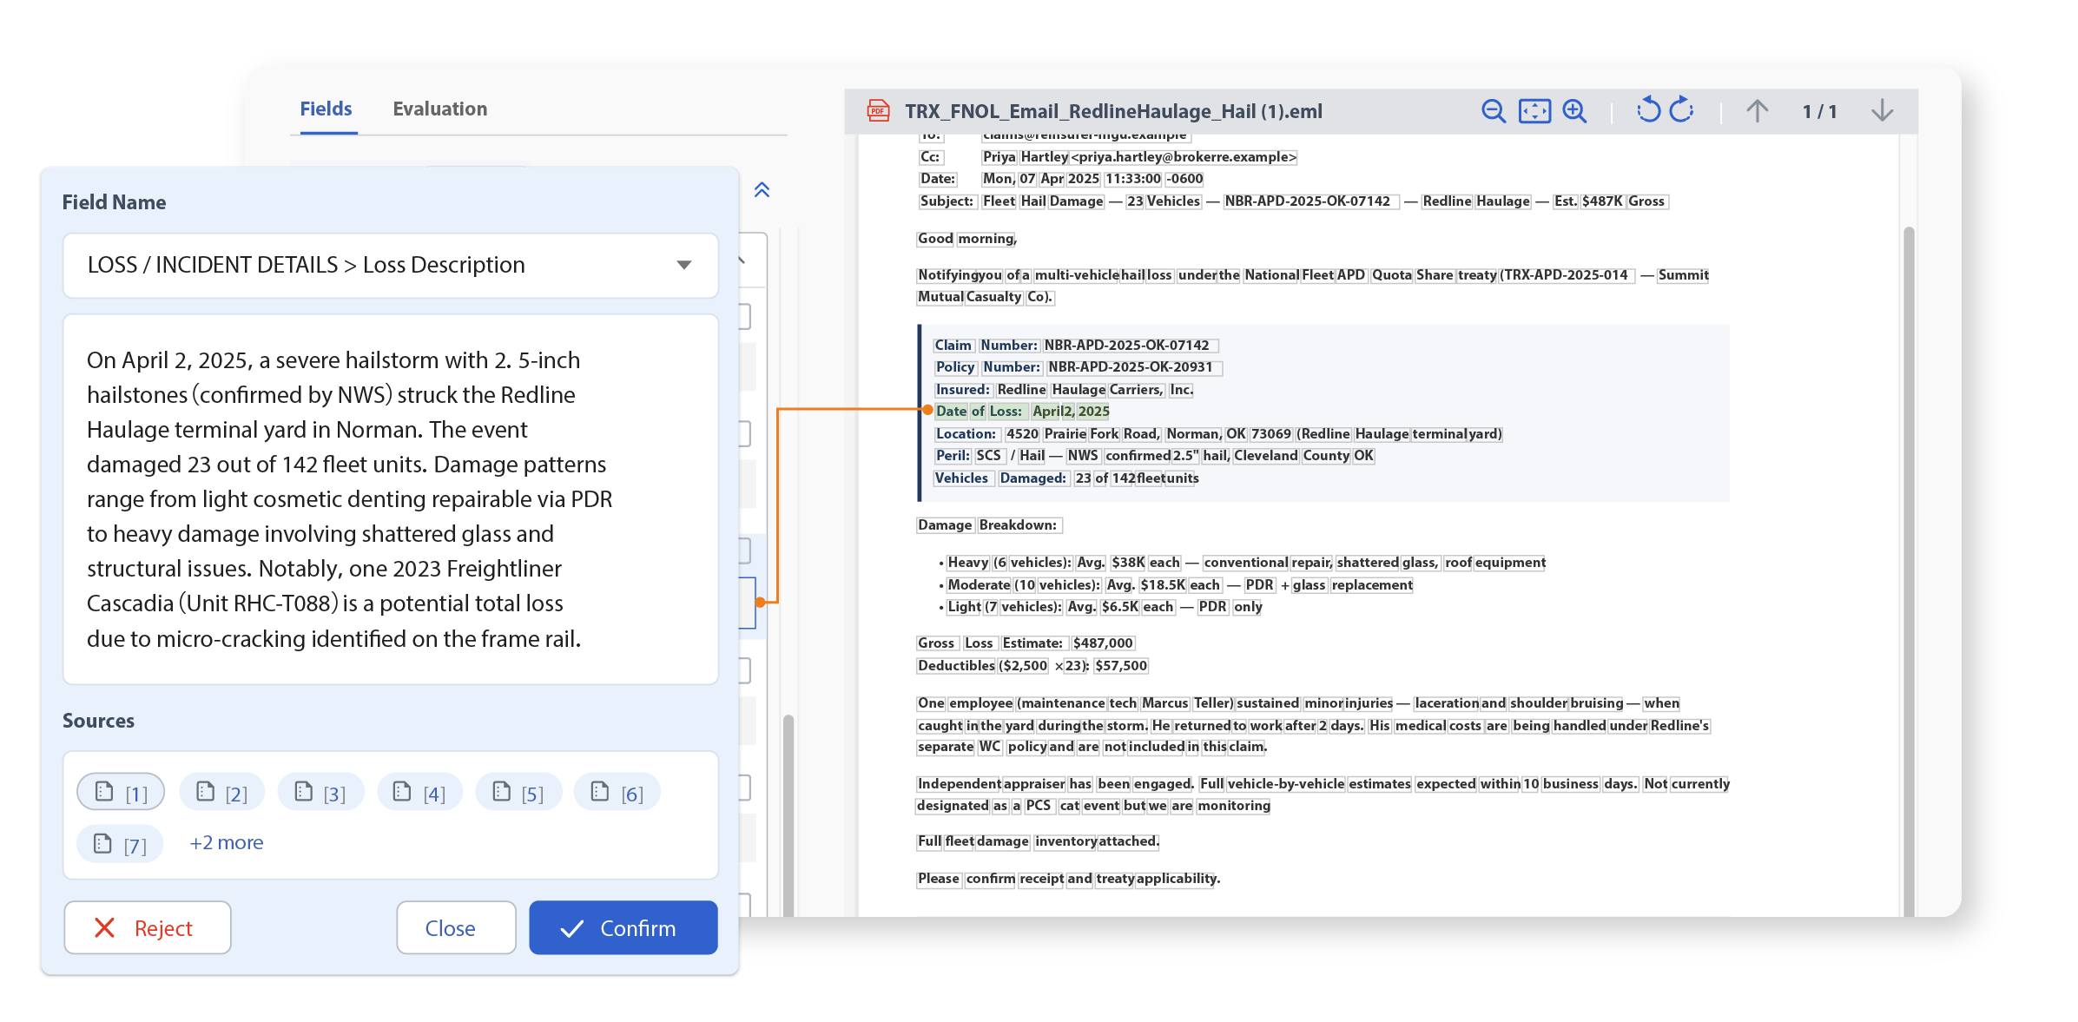2078x1022 pixels.
Task: Close the field editor panel
Action: (456, 928)
